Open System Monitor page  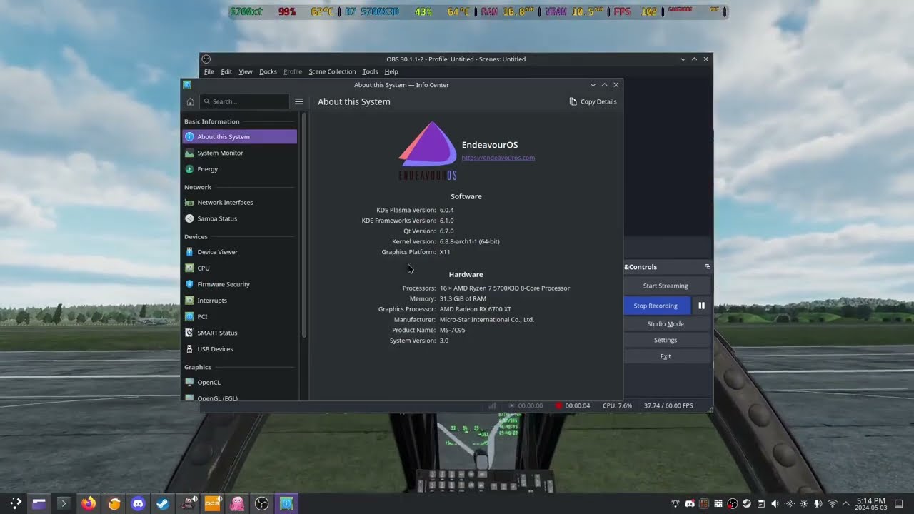click(240, 153)
